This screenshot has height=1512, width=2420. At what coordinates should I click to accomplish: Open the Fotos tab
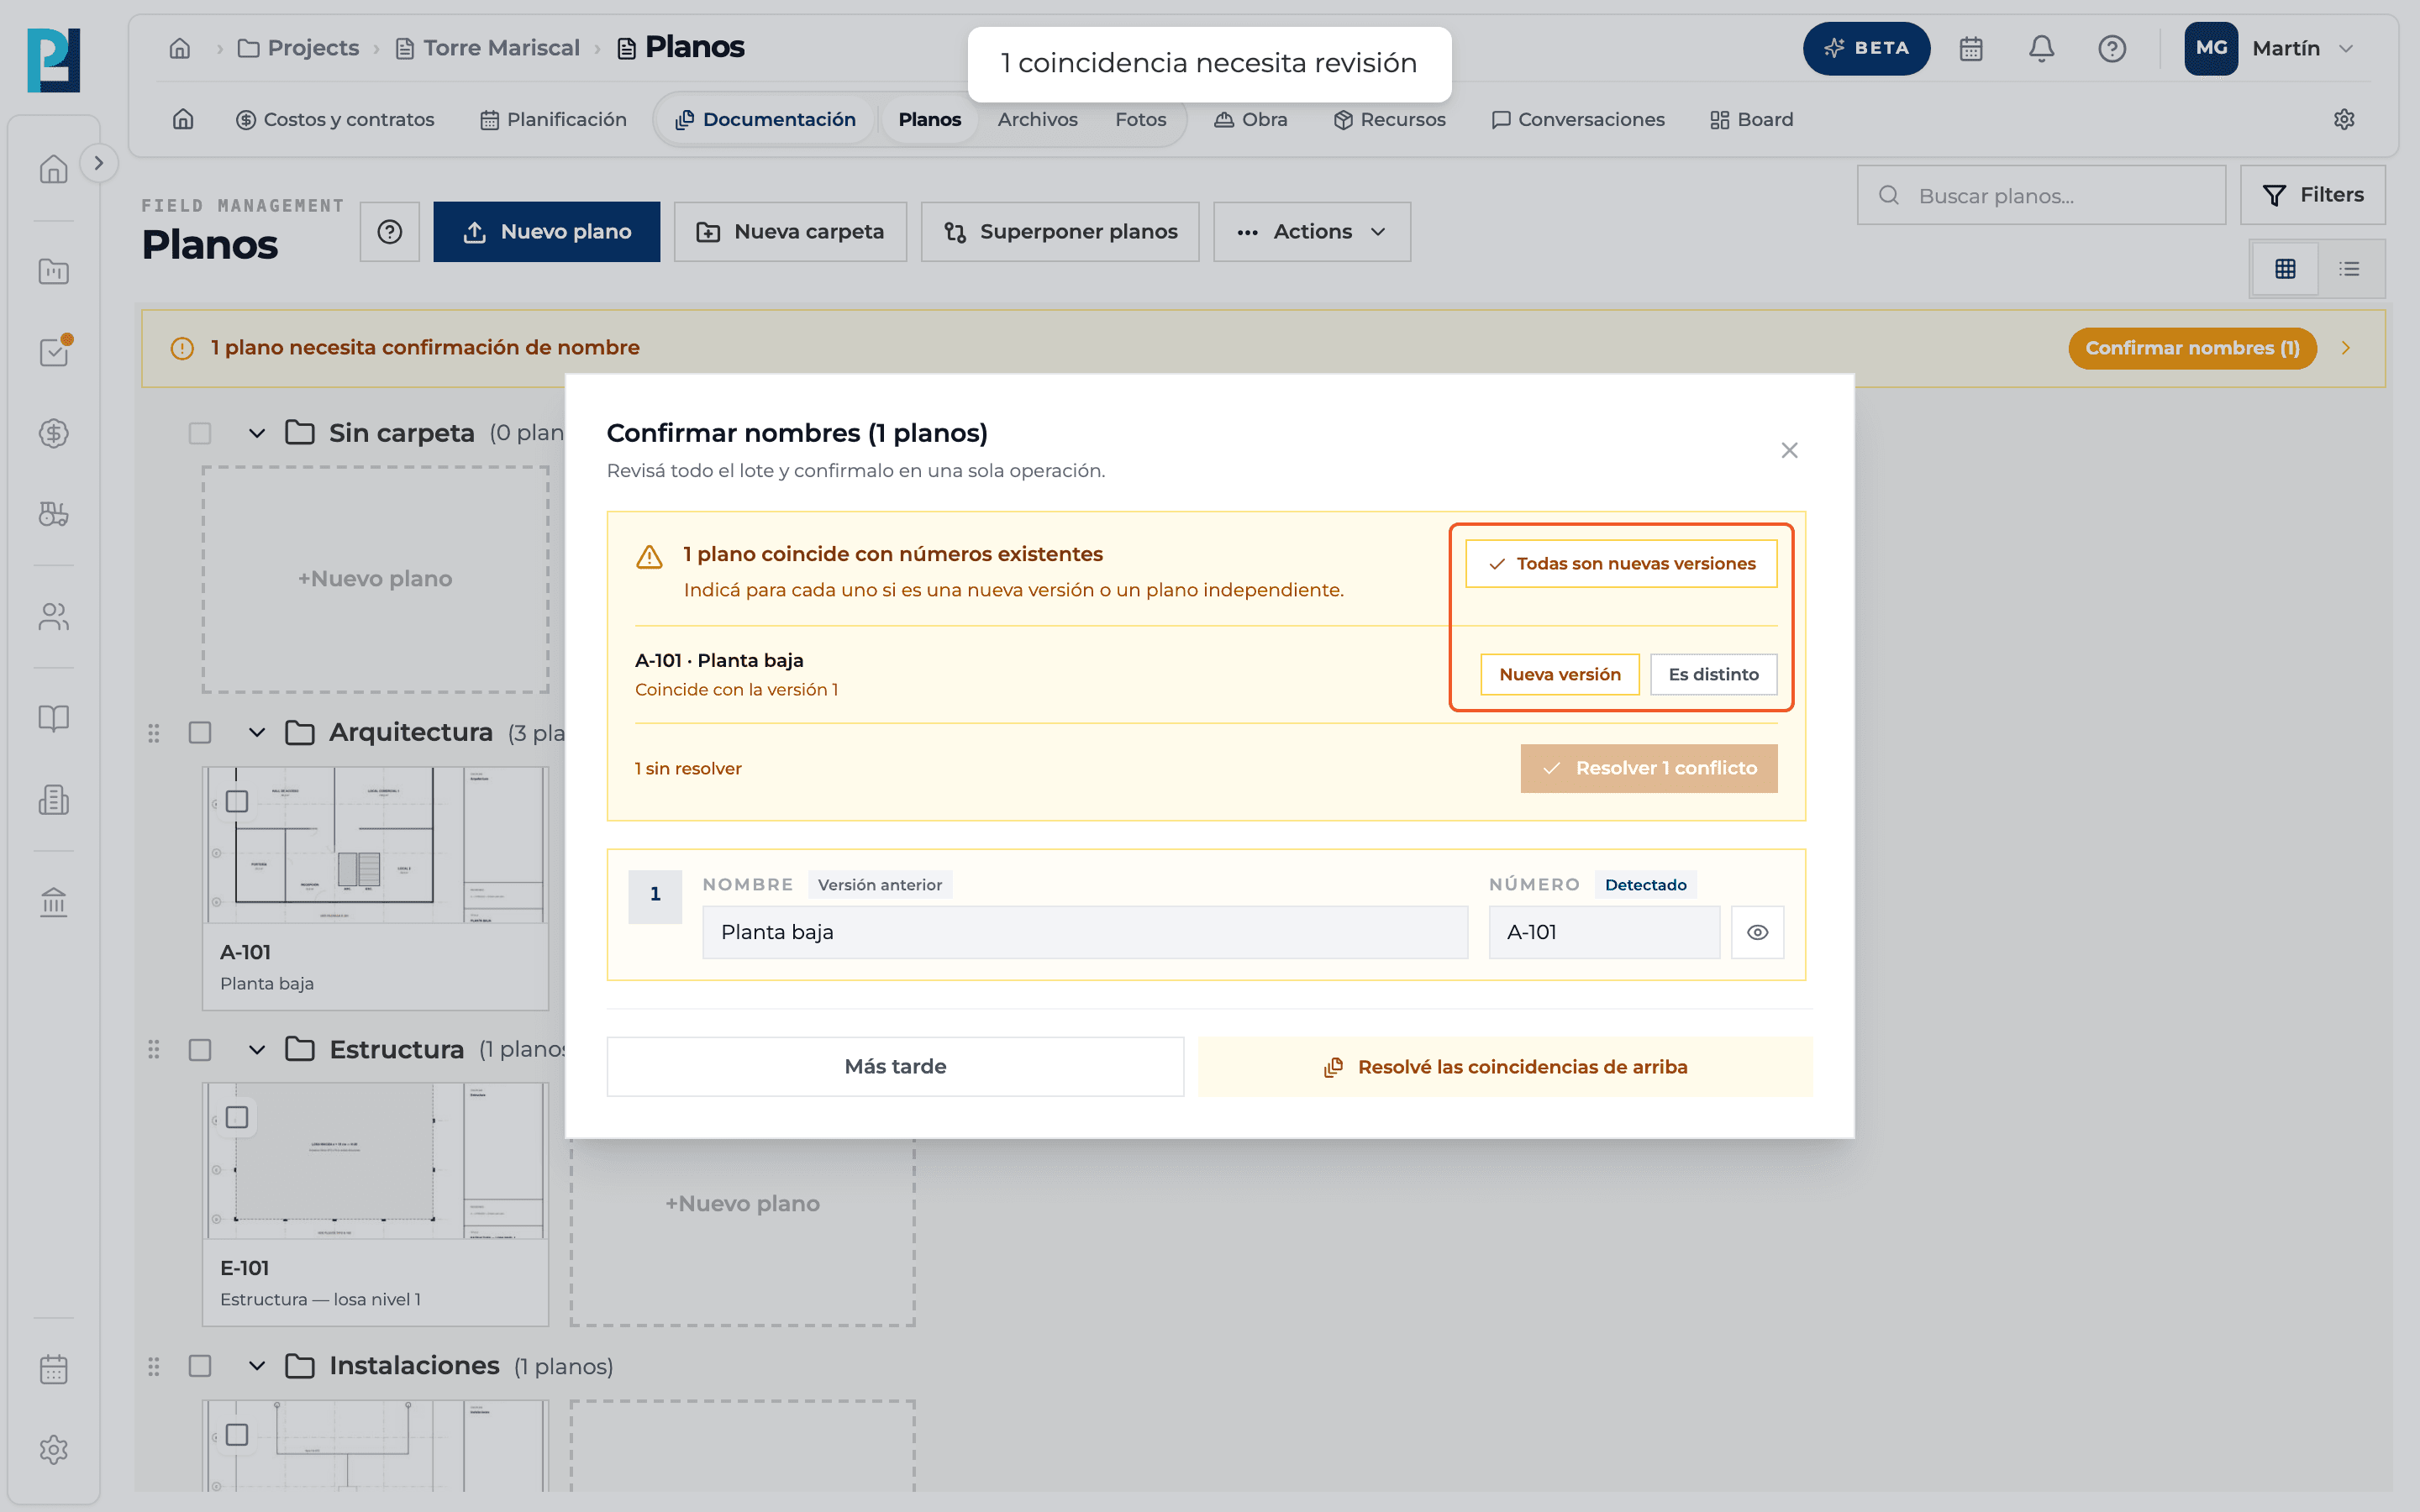click(x=1140, y=119)
